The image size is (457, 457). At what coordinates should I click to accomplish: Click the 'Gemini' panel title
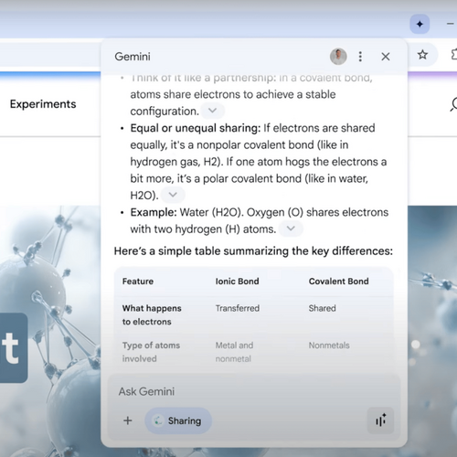tap(133, 57)
